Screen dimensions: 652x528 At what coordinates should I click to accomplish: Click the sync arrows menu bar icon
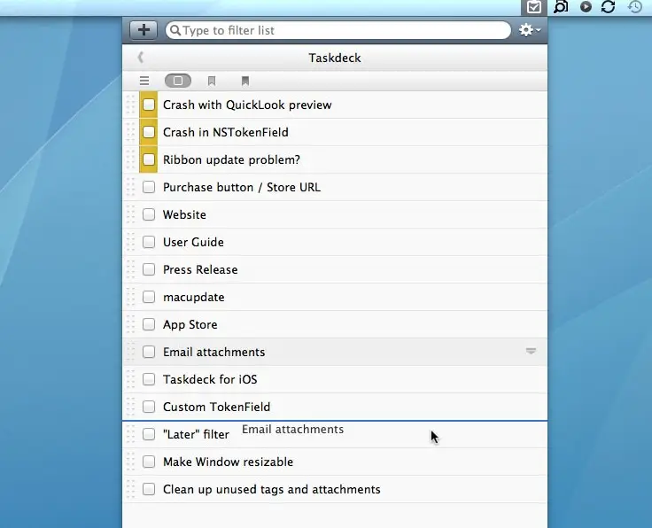tap(608, 7)
